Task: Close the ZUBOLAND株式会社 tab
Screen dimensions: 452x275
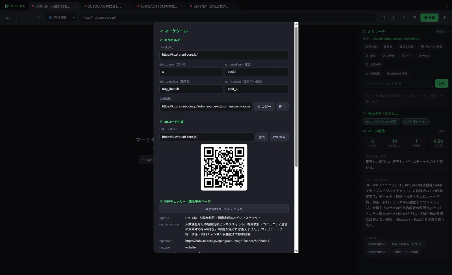Action: coord(129,6)
